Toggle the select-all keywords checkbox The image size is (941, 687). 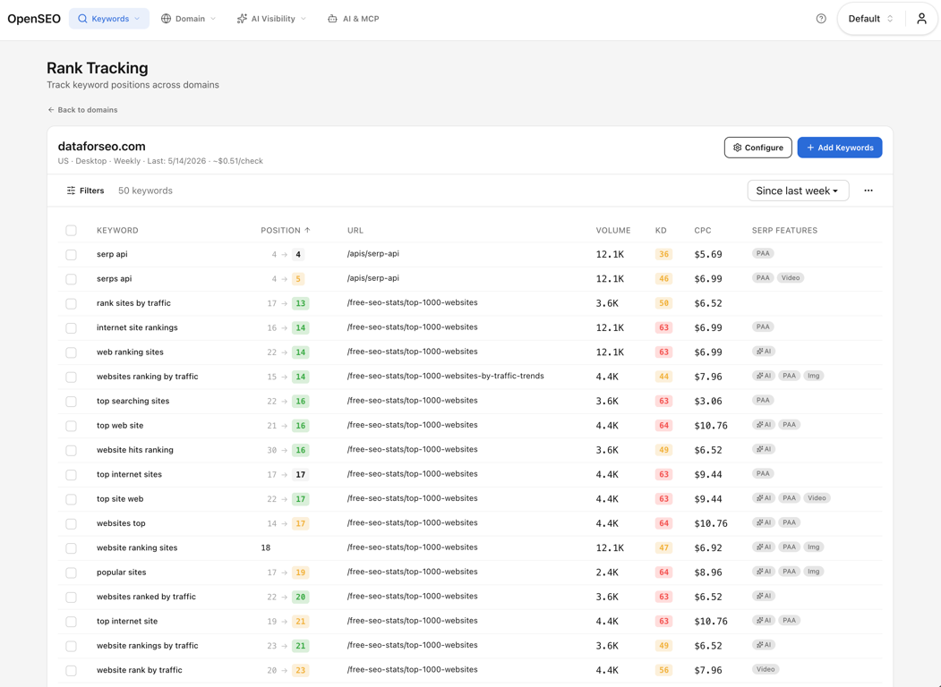point(71,230)
